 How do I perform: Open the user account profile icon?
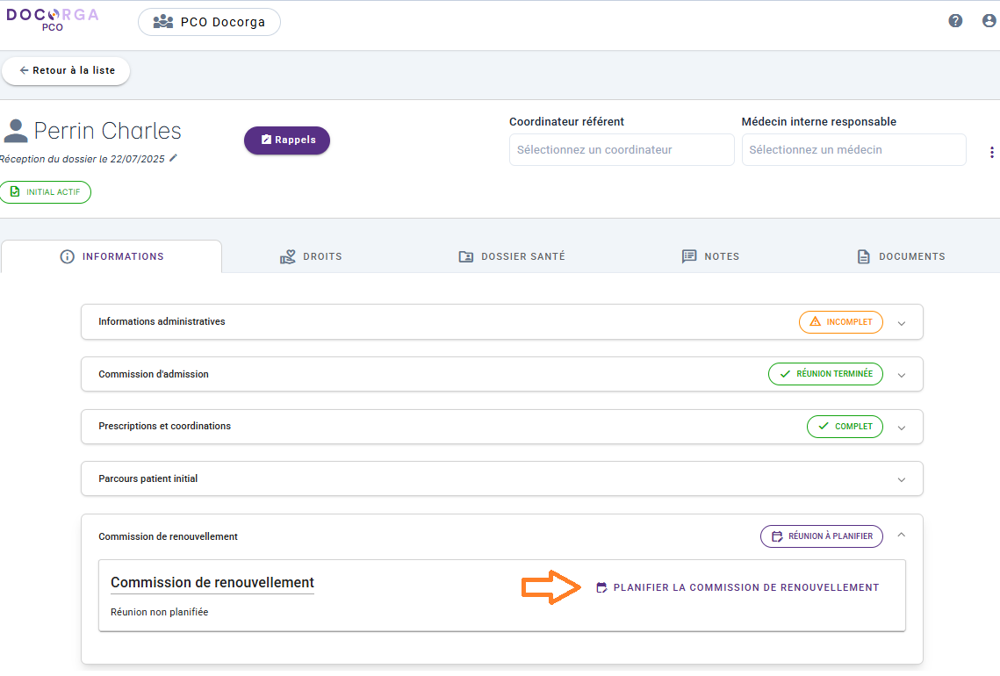pos(989,21)
